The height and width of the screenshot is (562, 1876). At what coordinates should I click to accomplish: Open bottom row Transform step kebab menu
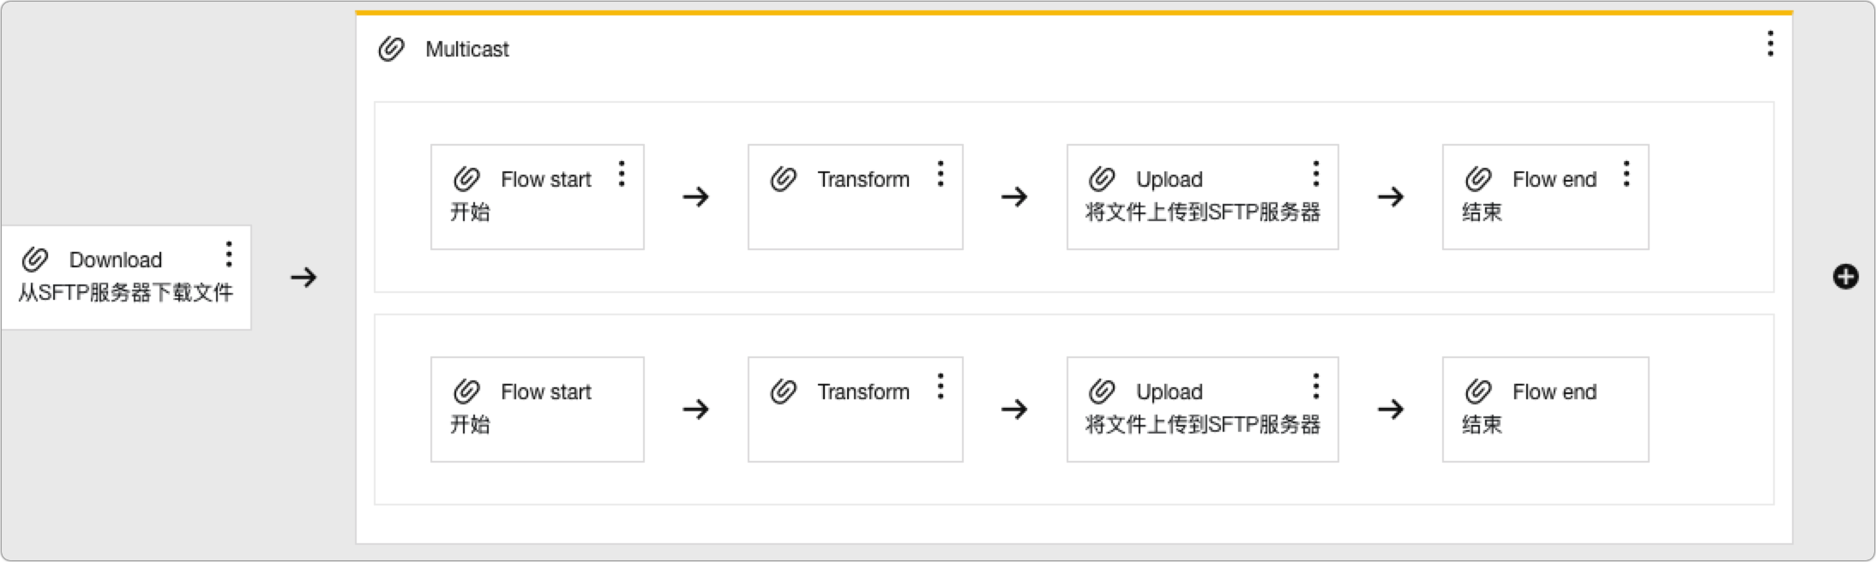pos(941,386)
